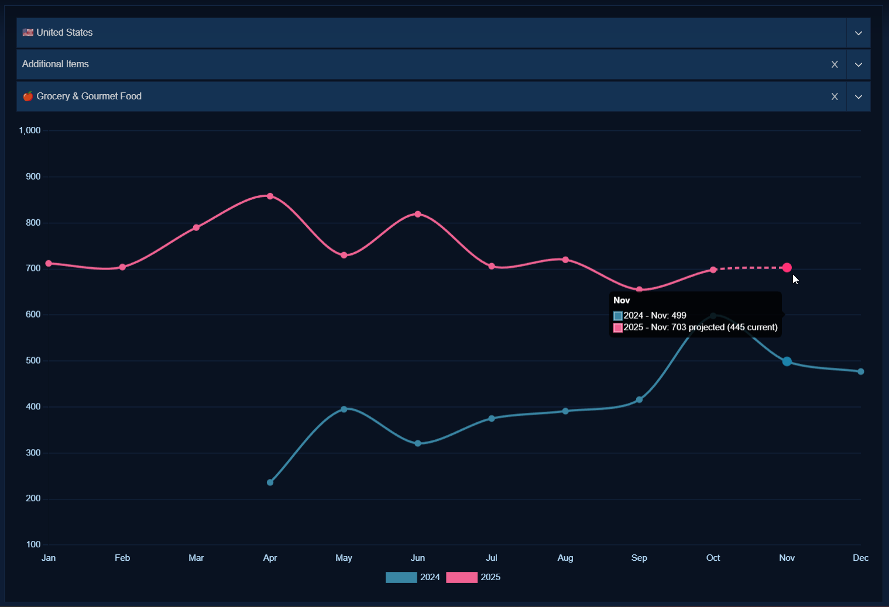Screen dimensions: 889x607
Task: Click the 2025 June data point
Action: pos(417,215)
